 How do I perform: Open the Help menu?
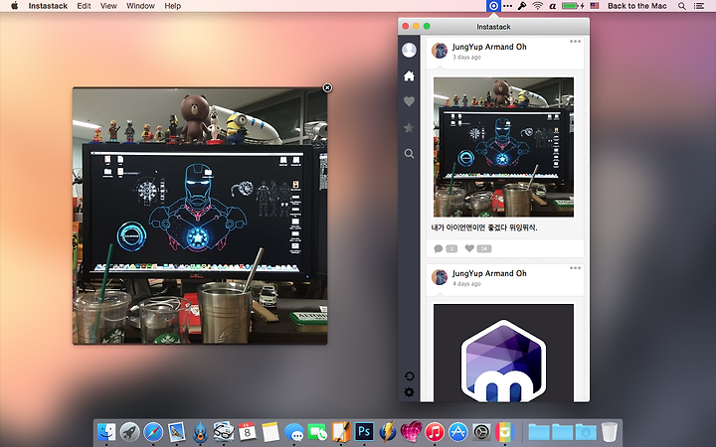tap(173, 6)
